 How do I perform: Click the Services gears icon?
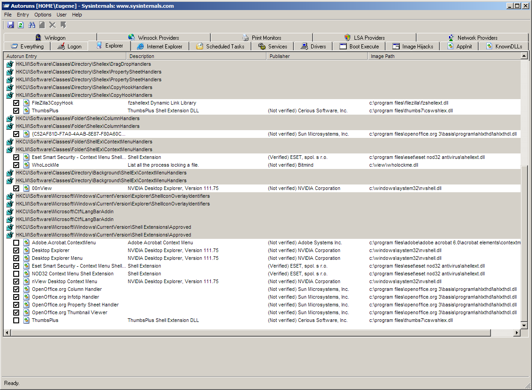coord(261,46)
